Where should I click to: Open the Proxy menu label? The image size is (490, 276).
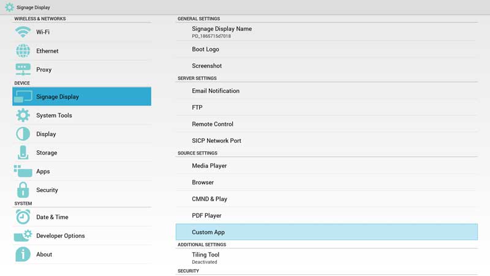pyautogui.click(x=43, y=70)
